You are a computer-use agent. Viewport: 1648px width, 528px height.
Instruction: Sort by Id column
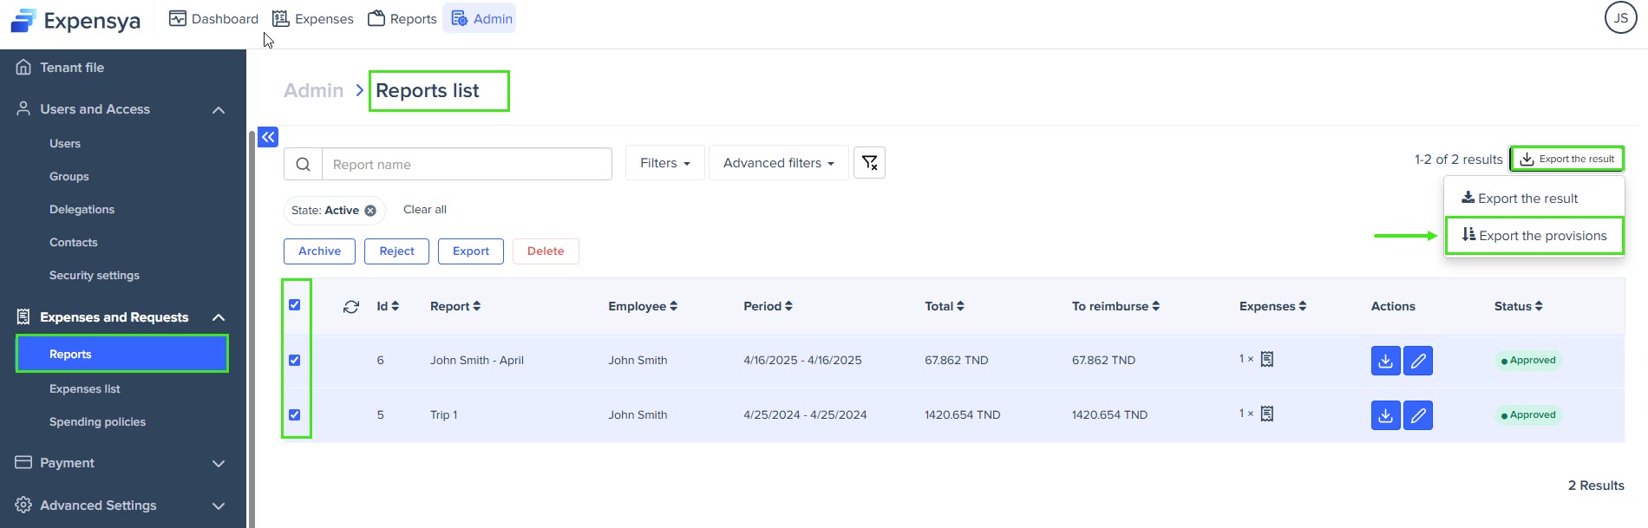(x=388, y=306)
